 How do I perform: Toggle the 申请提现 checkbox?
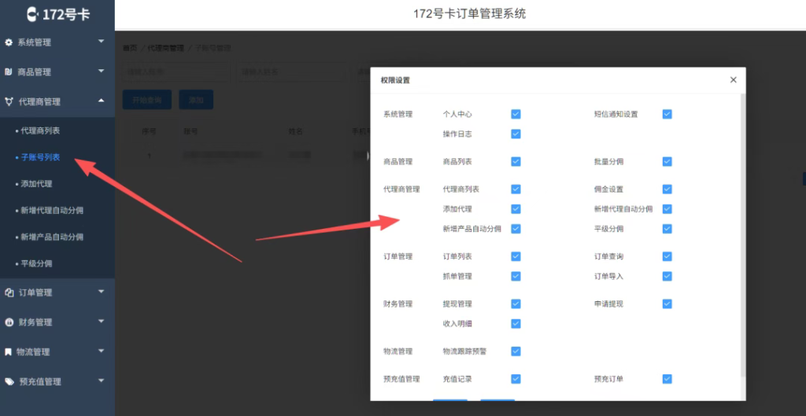pos(667,304)
